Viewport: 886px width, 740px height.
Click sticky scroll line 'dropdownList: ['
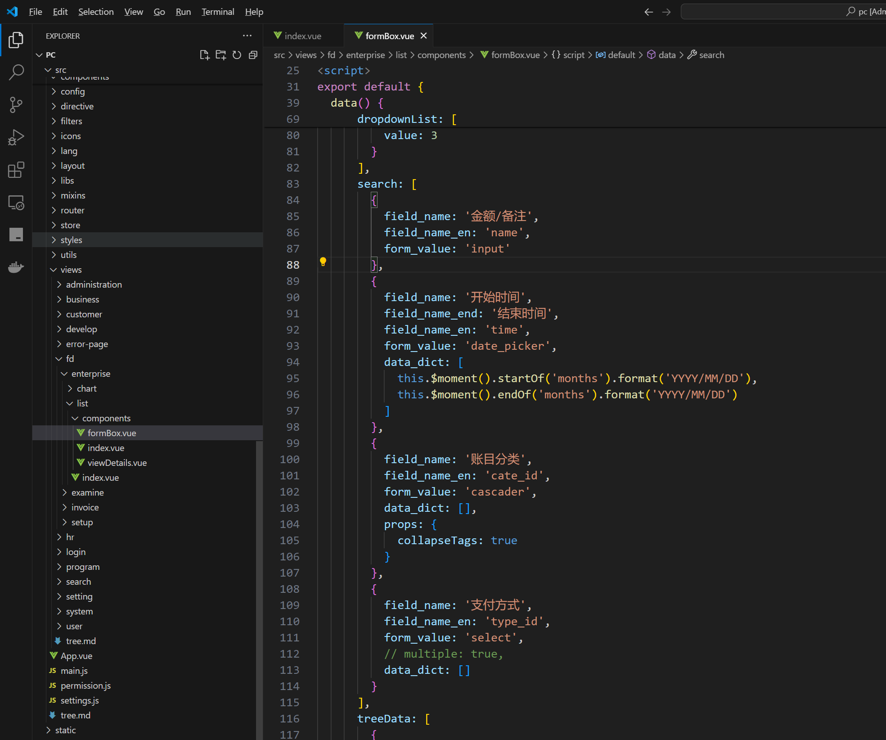tap(407, 119)
